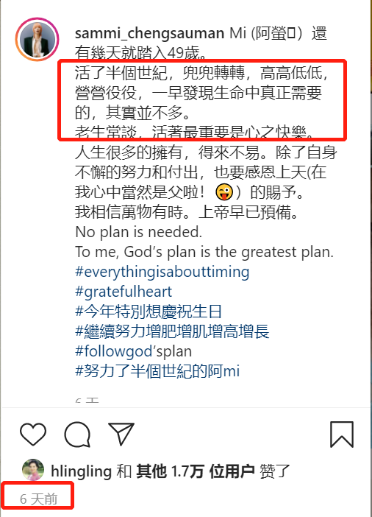Image resolution: width=372 pixels, height=517 pixels.
Task: Click the text 'To me, God's plan is the greatest plan.'
Action: (x=204, y=252)
